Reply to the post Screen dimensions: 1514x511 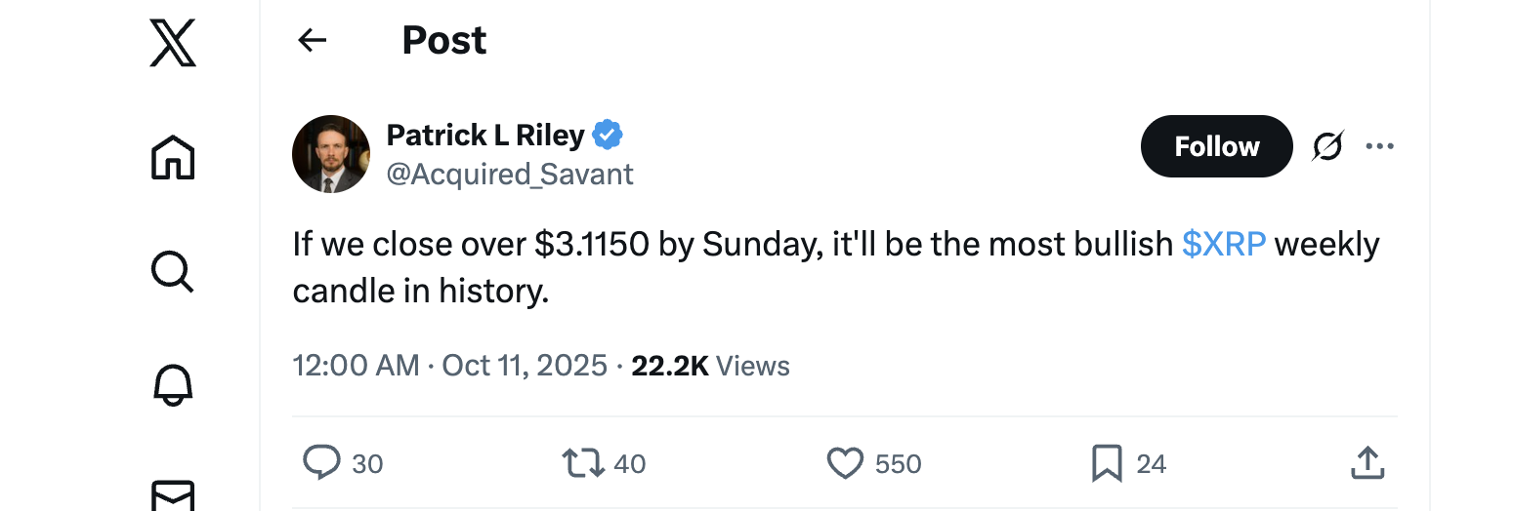321,463
